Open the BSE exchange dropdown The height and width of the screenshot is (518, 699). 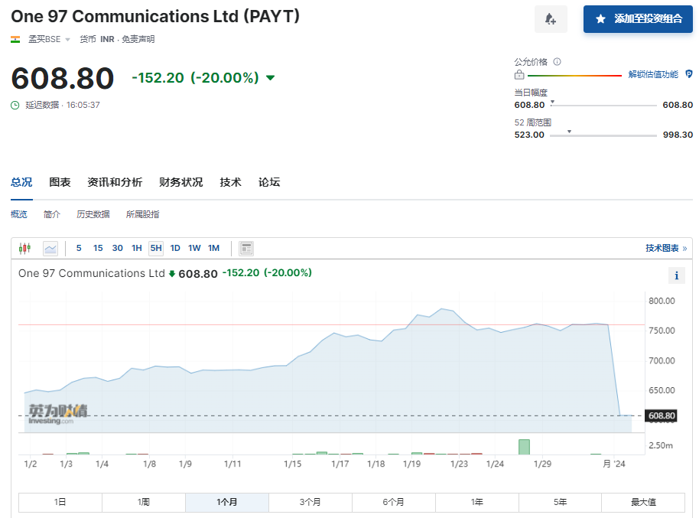49,39
